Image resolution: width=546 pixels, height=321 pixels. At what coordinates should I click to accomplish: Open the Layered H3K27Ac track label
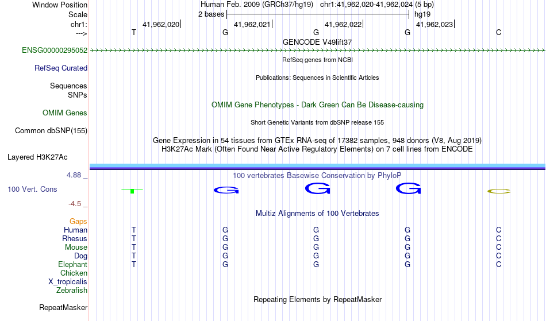[37, 157]
